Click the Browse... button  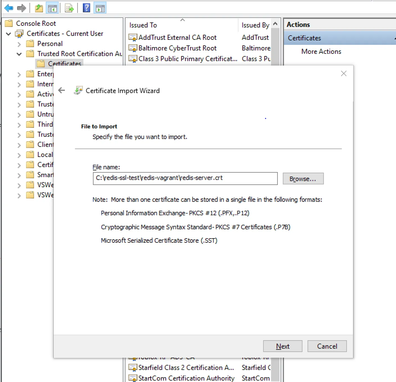point(303,179)
